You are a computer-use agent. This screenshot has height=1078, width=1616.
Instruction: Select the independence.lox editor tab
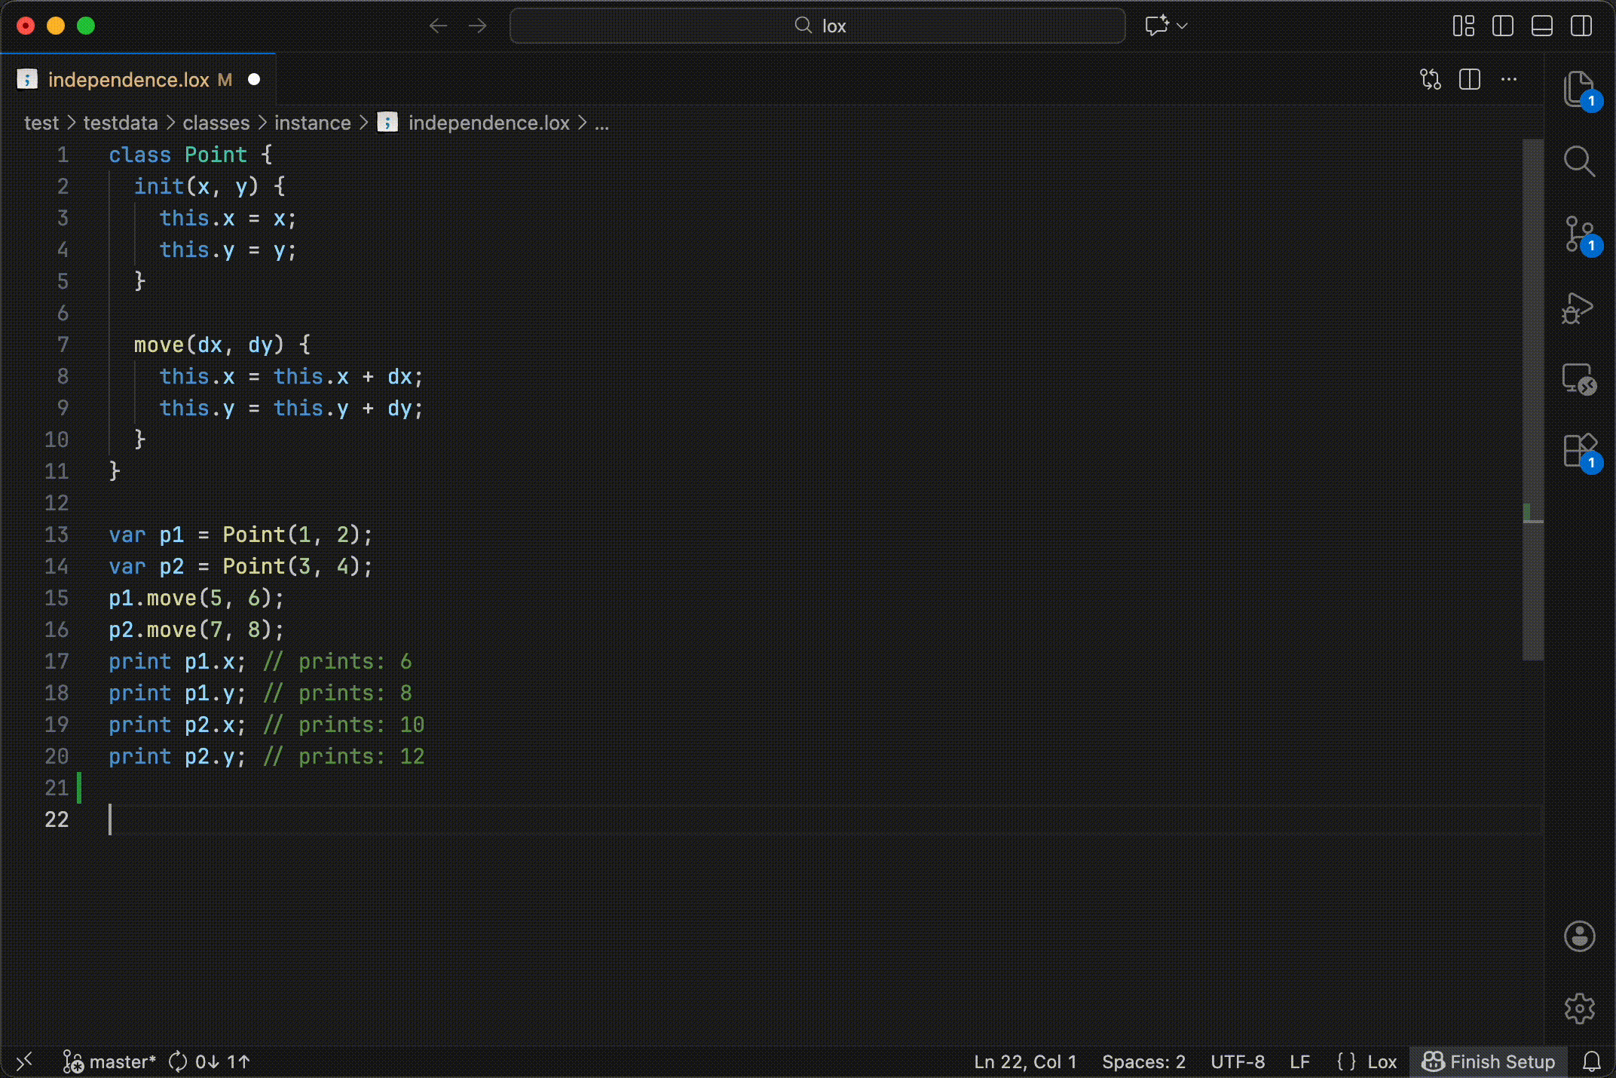(128, 79)
